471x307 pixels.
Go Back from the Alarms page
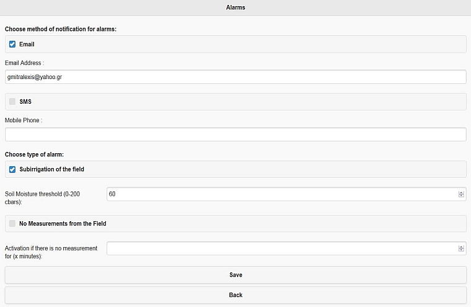[235, 295]
